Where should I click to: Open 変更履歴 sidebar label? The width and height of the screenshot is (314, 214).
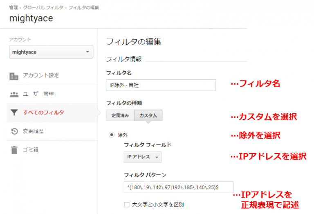(x=33, y=131)
